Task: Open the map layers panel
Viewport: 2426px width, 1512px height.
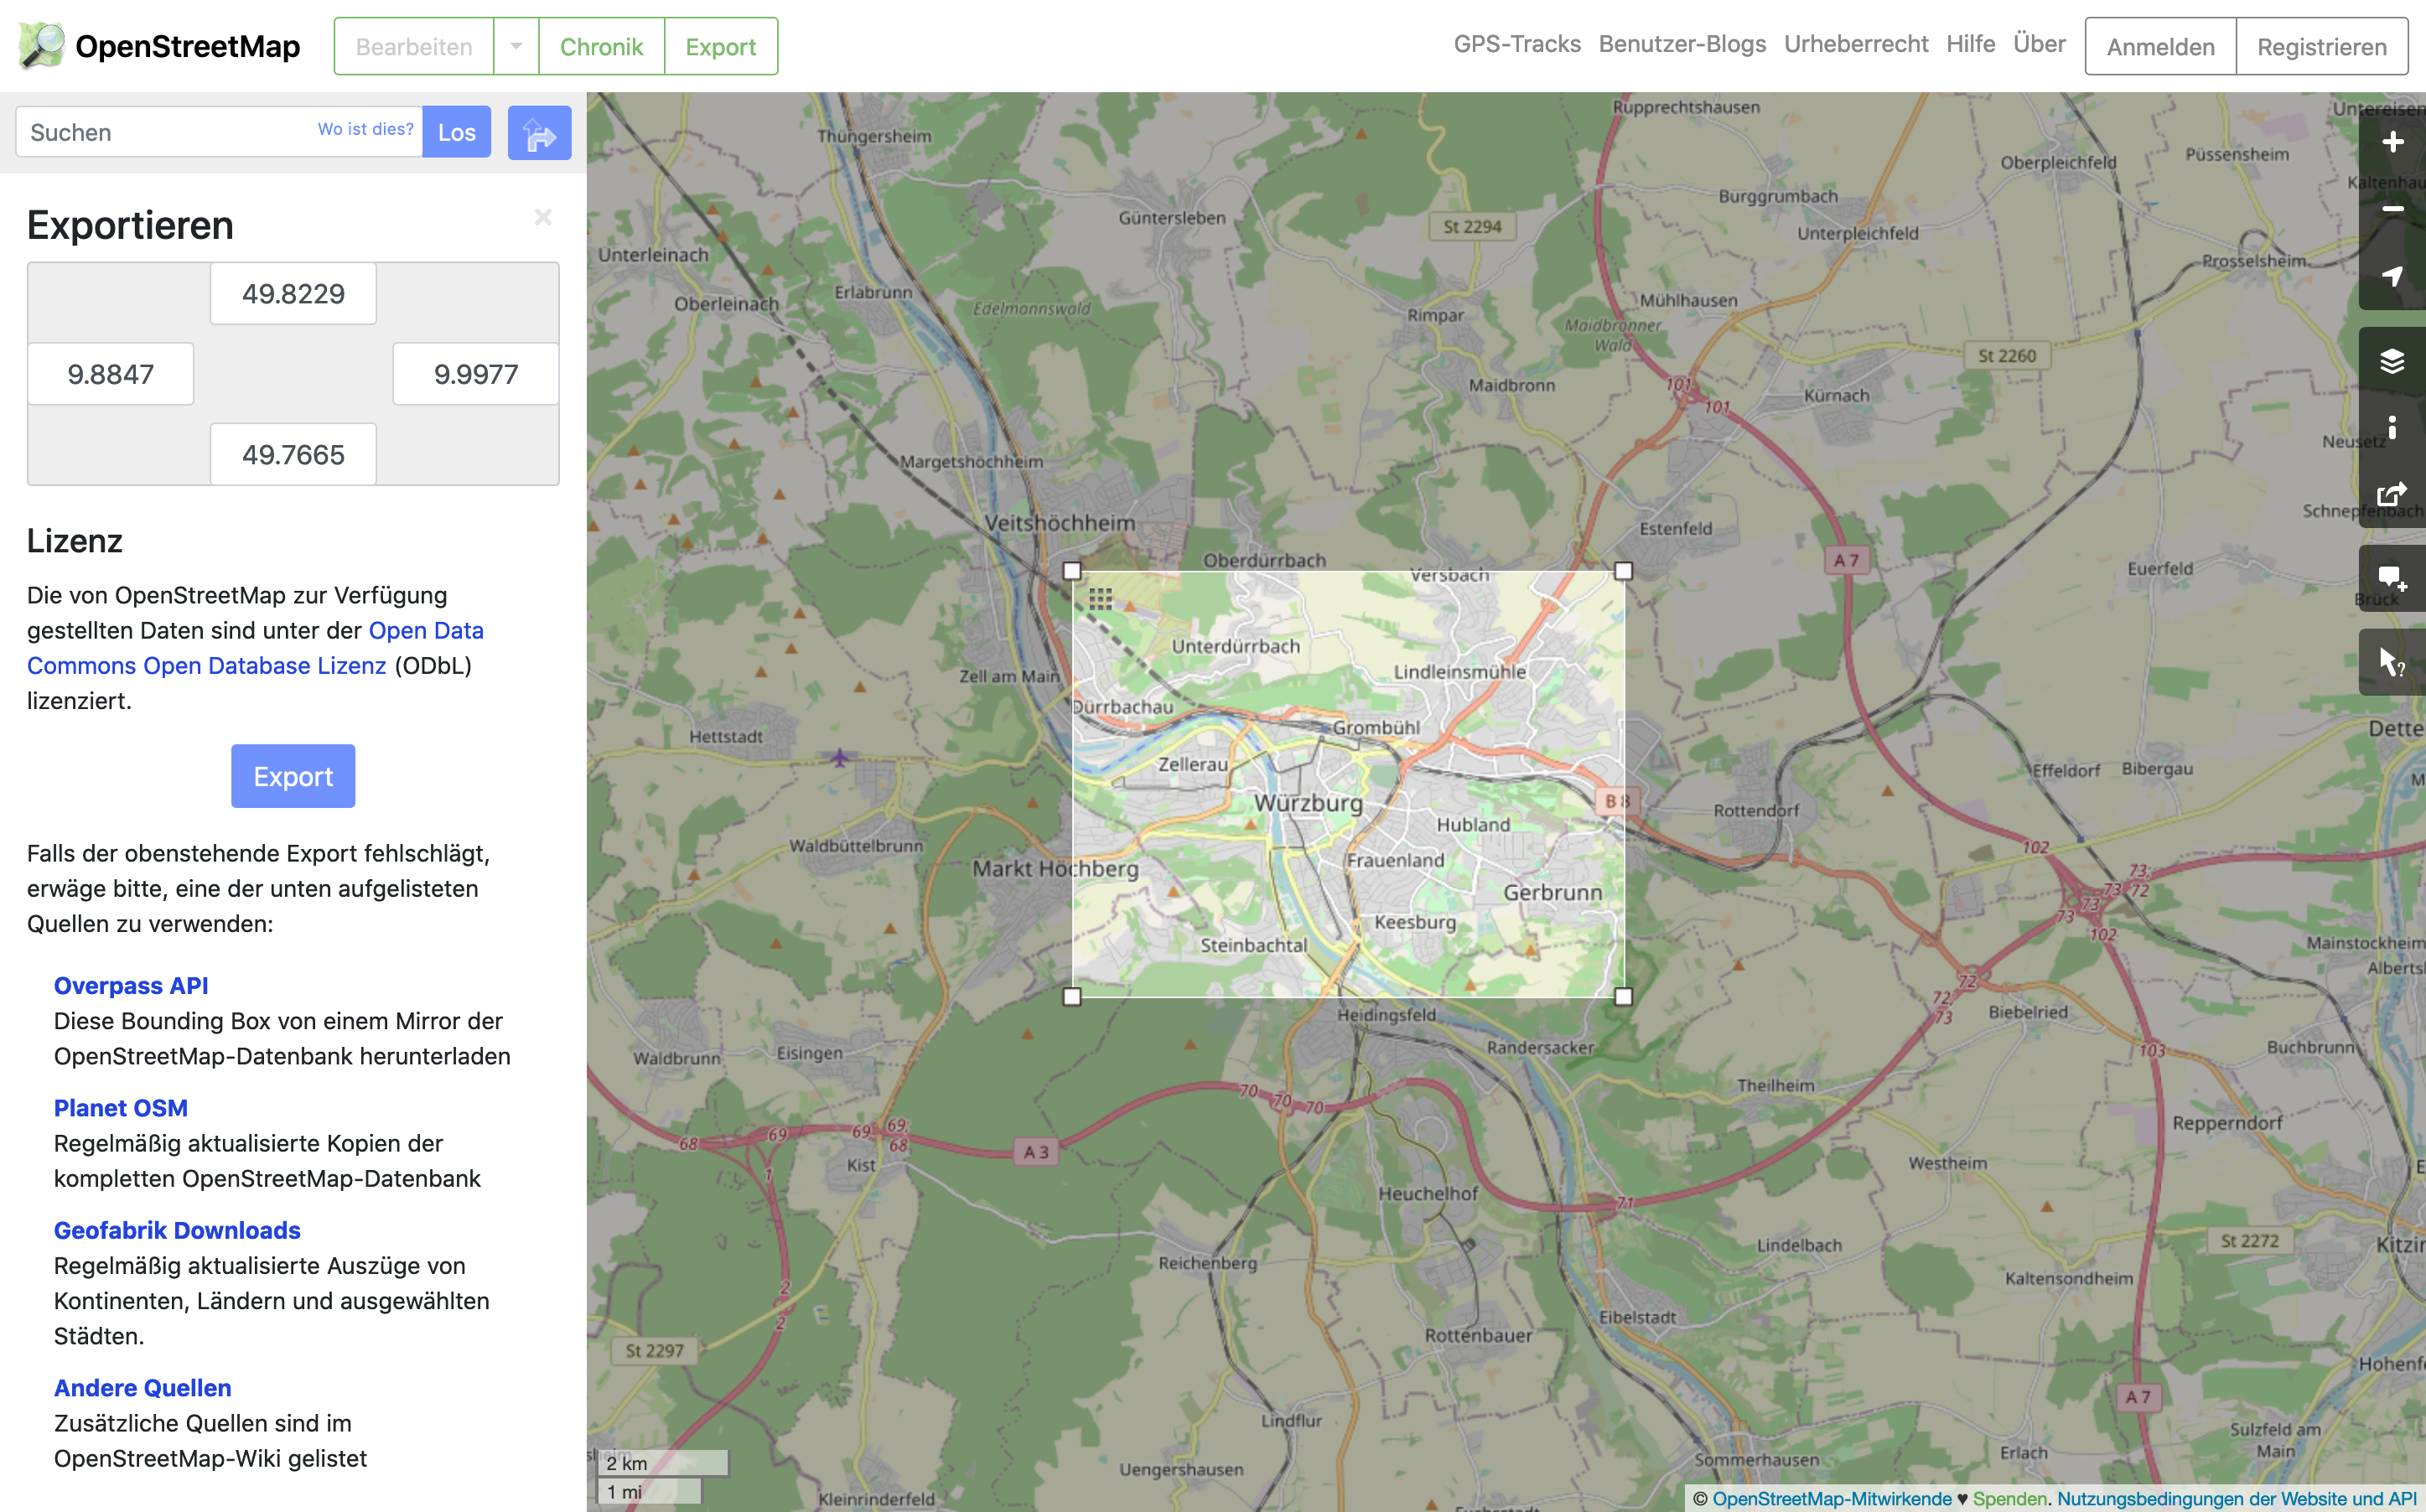Action: [x=2391, y=360]
